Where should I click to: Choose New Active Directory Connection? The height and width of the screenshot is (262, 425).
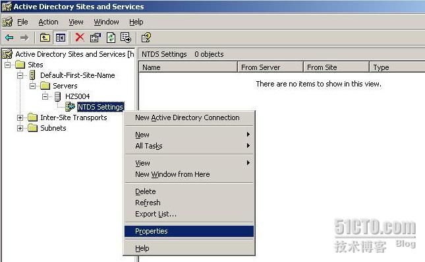(189, 117)
